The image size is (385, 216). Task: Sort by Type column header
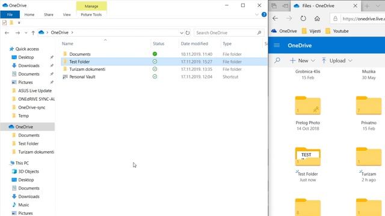pos(227,44)
